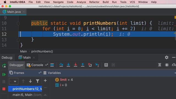Image resolution: width=176 pixels, height=99 pixels.
Task: Hide the Debug tool window with the dash icon
Action: point(174,57)
